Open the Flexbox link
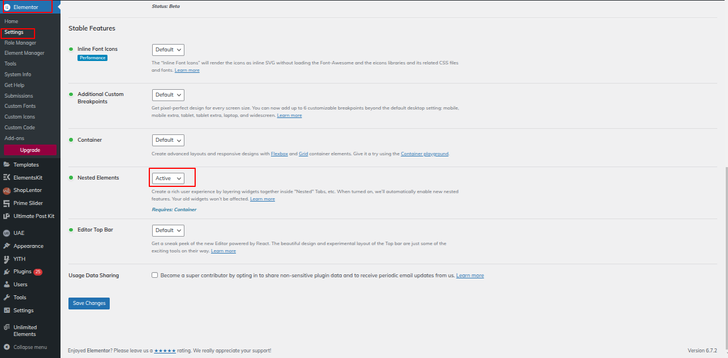The image size is (728, 358). 279,154
